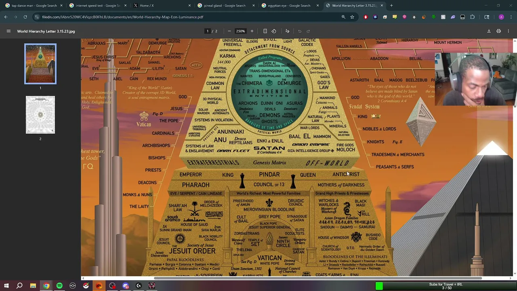Image resolution: width=517 pixels, height=291 pixels.
Task: Open Spotify from the taskbar
Action: coord(59,286)
